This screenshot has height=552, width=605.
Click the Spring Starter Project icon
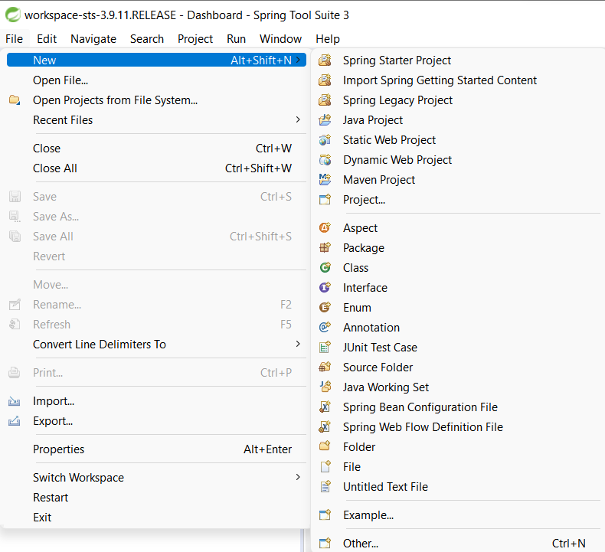coord(325,60)
